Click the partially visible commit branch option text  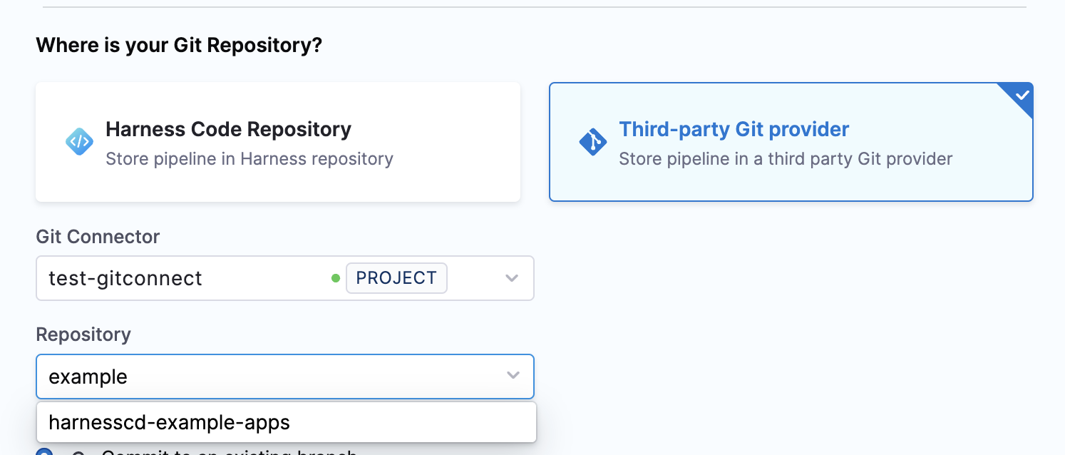click(228, 452)
